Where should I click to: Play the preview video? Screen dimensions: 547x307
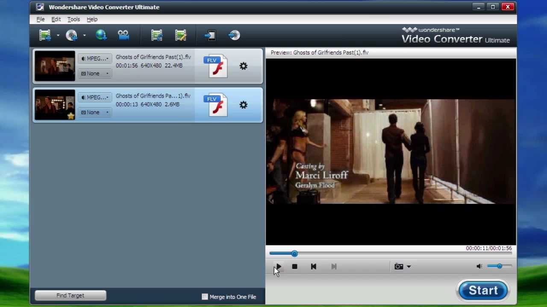click(278, 266)
